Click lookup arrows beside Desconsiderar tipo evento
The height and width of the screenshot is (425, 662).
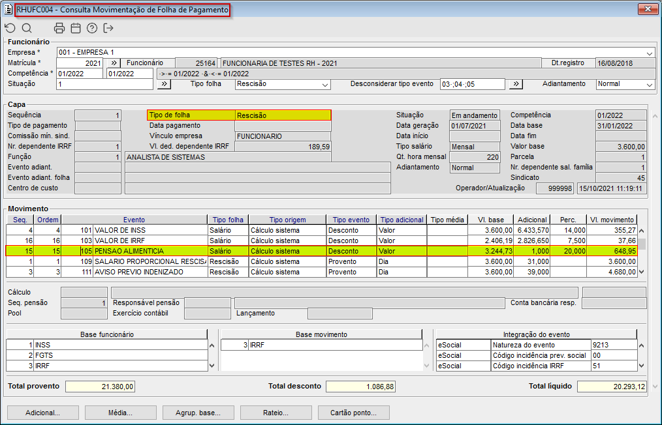[x=516, y=84]
